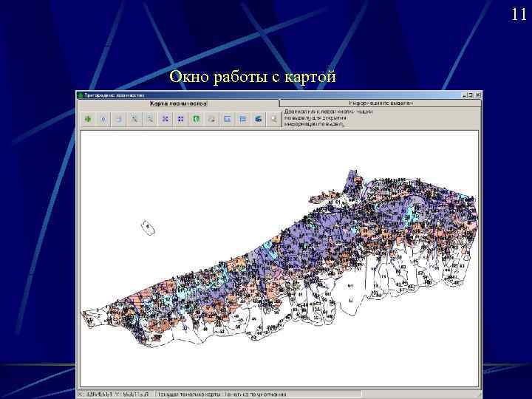Click the gray icon after the green shield
Viewport: 532px width, 399px height.
[211, 119]
